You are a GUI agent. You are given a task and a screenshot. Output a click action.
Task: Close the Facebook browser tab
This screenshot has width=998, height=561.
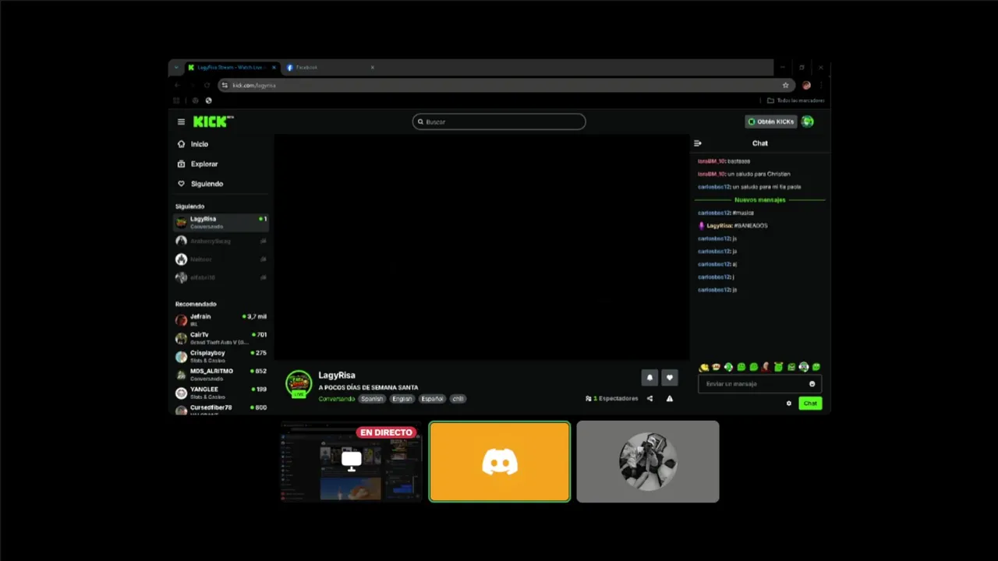click(x=373, y=68)
